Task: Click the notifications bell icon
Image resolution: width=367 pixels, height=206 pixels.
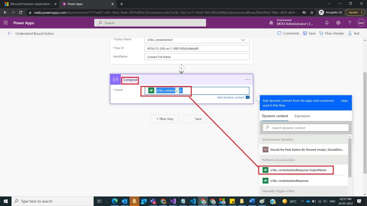Action: click(327, 23)
